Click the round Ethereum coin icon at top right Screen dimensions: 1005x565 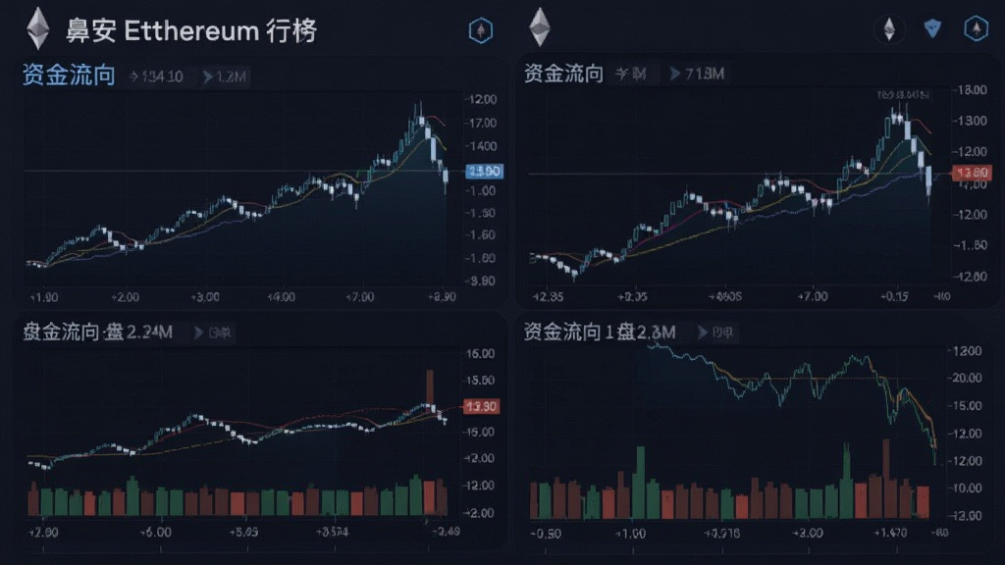[889, 29]
